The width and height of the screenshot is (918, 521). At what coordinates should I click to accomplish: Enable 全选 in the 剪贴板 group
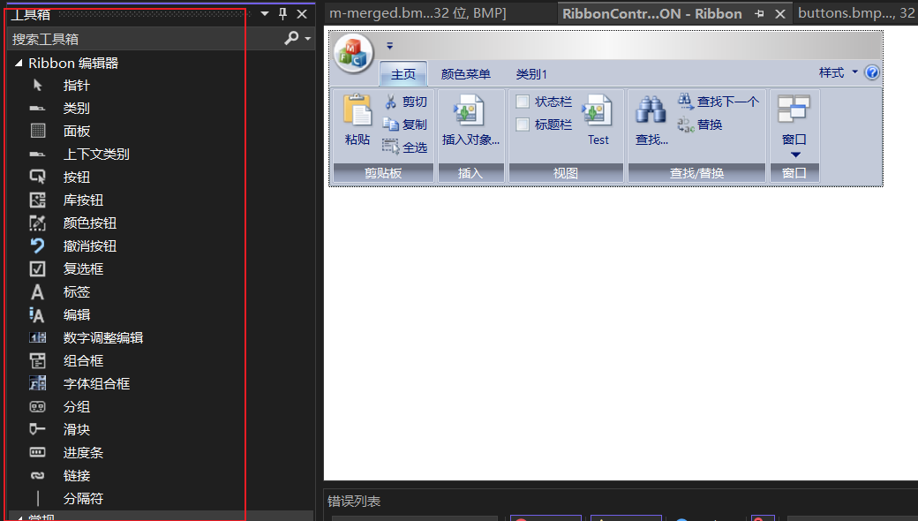pos(405,147)
